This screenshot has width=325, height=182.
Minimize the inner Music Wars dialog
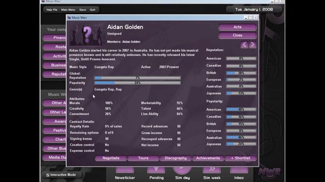pos(246,18)
